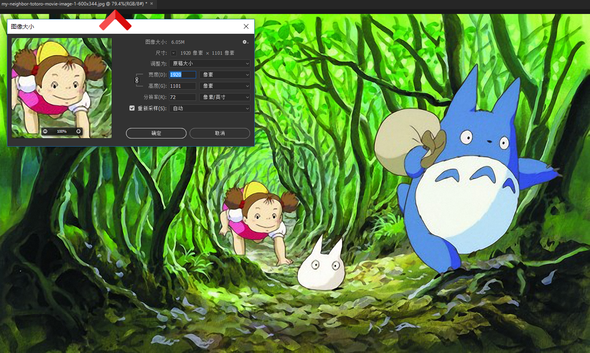Click the 调整为: label
The height and width of the screenshot is (353, 590).
point(159,63)
